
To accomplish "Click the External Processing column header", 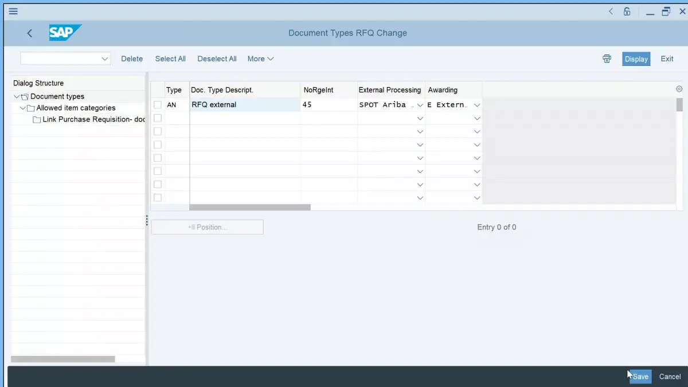I will [x=390, y=90].
